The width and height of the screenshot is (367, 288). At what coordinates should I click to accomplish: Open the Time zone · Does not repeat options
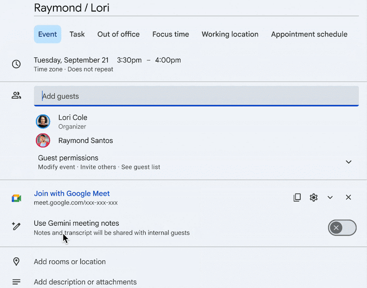coord(73,69)
